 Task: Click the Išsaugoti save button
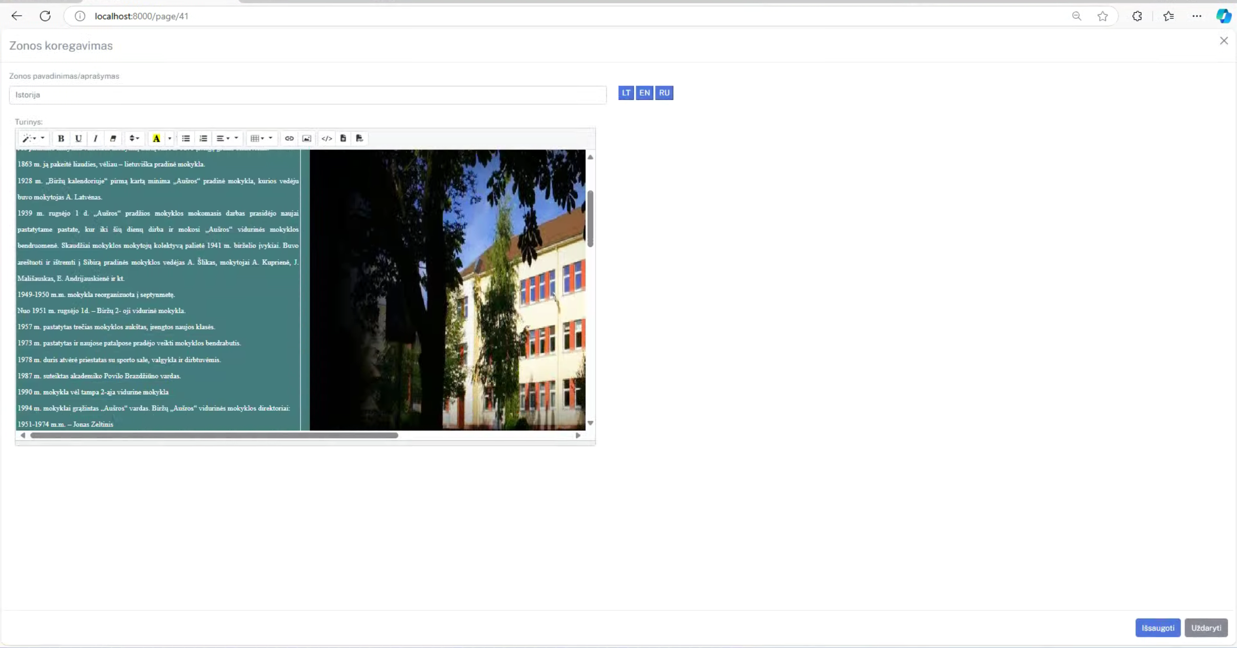(1158, 628)
